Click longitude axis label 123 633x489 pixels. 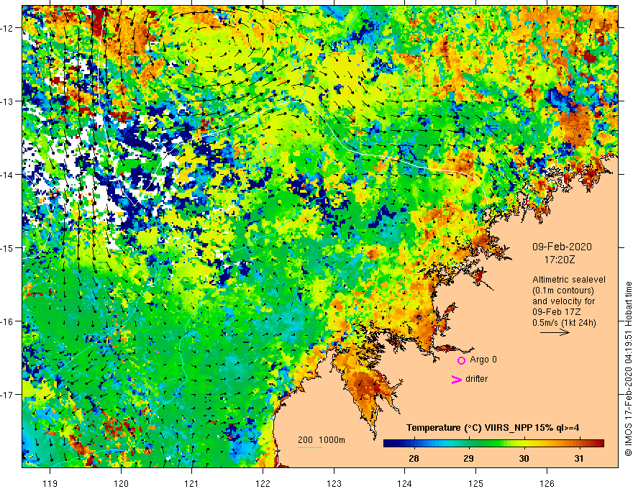coord(334,483)
